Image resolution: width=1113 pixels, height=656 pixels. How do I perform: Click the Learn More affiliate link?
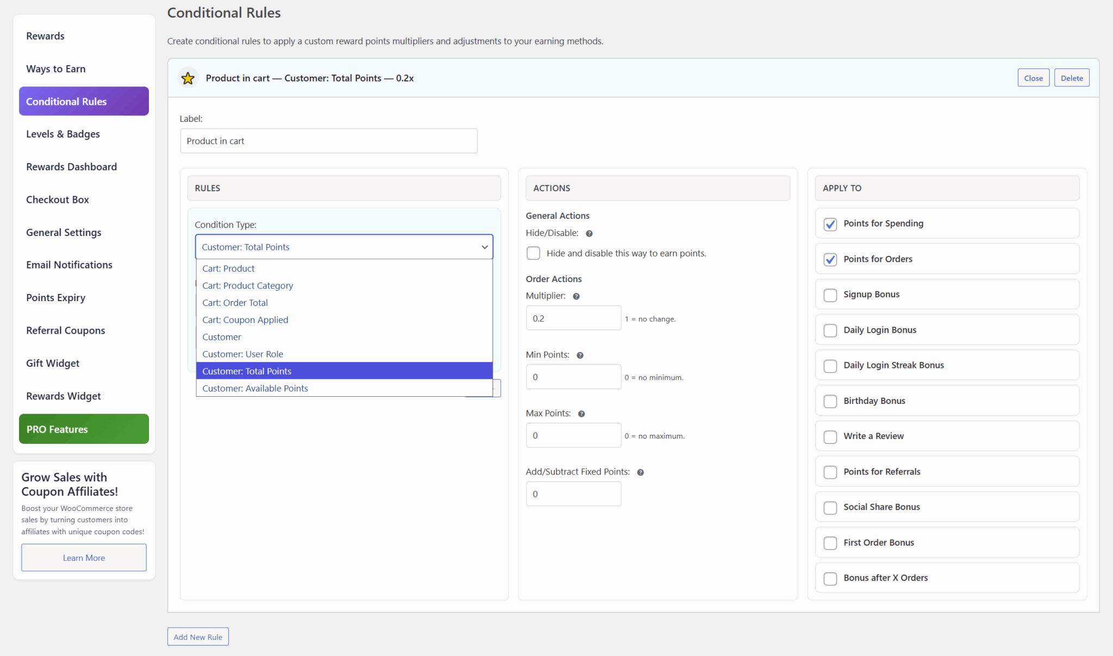point(84,558)
